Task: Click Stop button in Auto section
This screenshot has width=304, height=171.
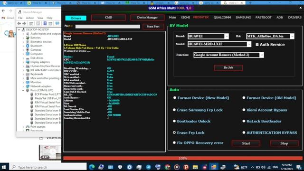Action: (x=284, y=143)
